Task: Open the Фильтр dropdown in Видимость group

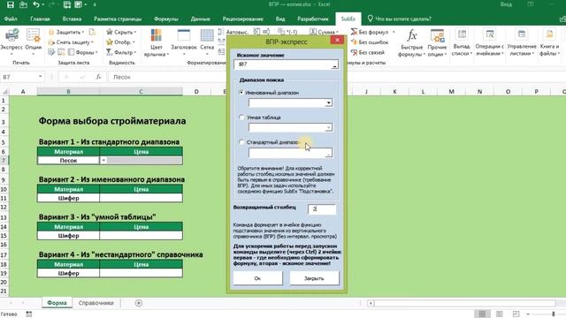Action: point(122,52)
